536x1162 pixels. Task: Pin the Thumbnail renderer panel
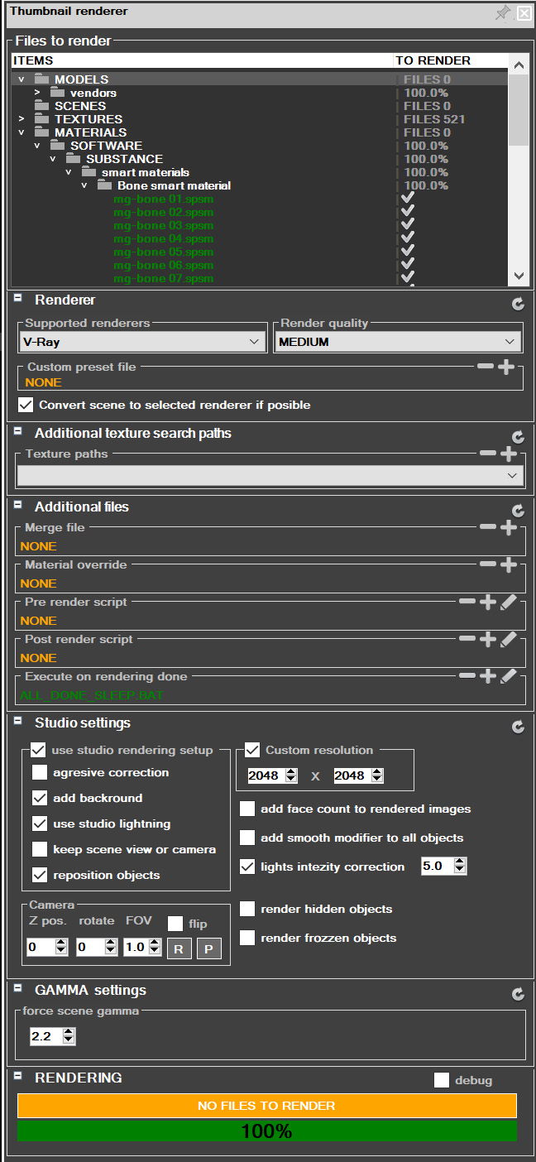coord(502,12)
